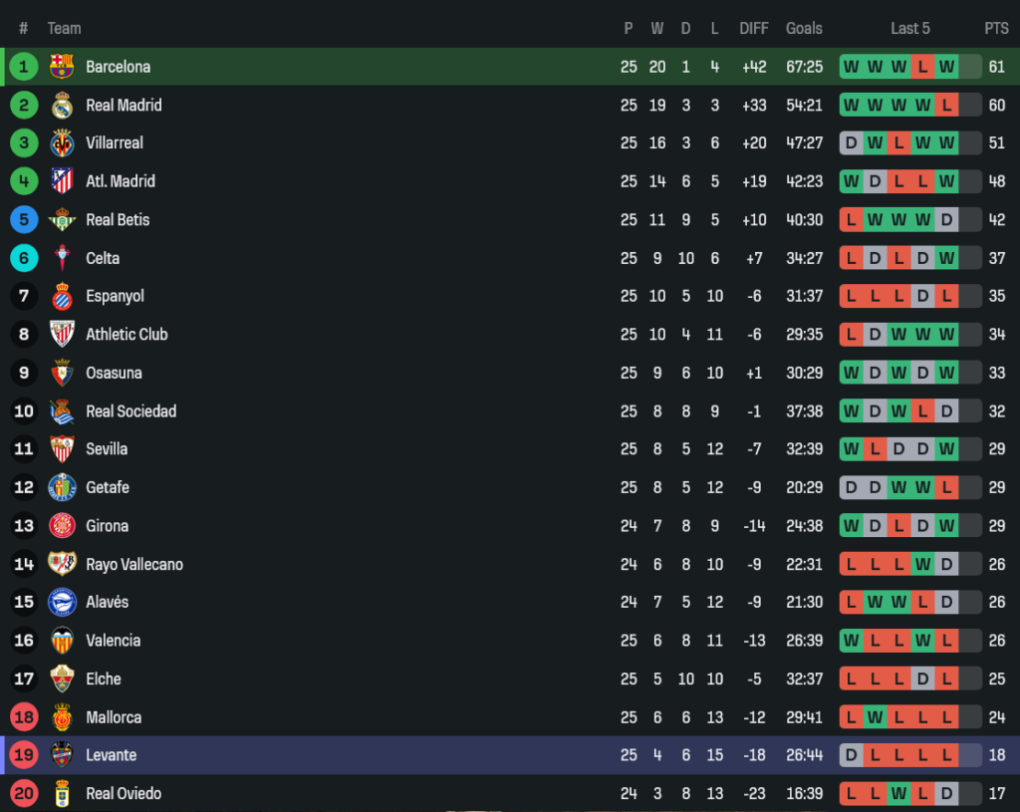The height and width of the screenshot is (812, 1020).
Task: Click the red position 18 badge
Action: 24,717
